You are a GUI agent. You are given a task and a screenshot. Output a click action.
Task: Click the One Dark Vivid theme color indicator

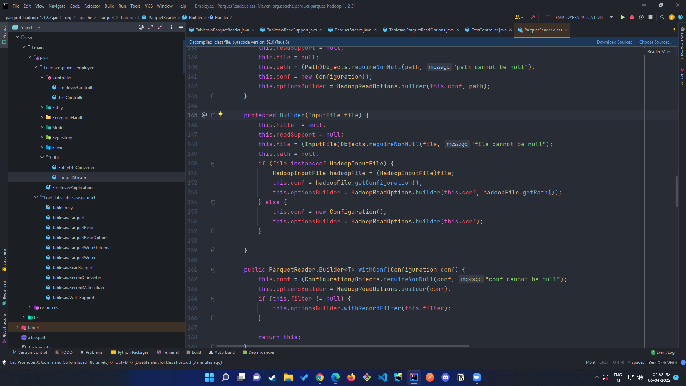coord(681,362)
